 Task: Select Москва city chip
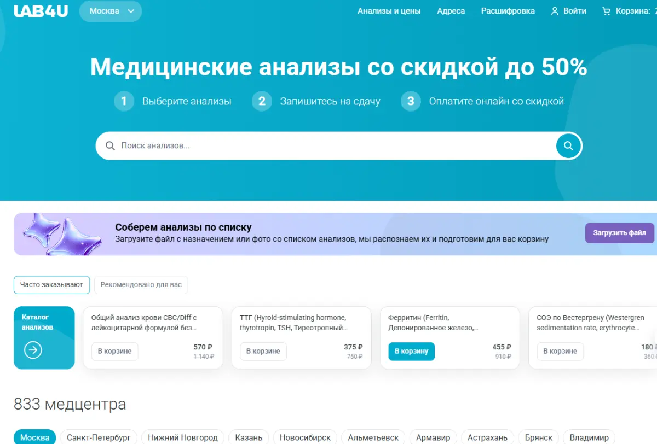[34, 437]
